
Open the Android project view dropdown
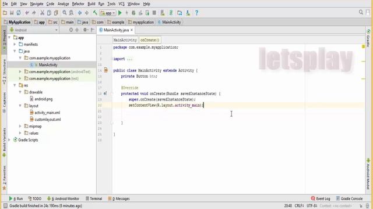click(34, 30)
